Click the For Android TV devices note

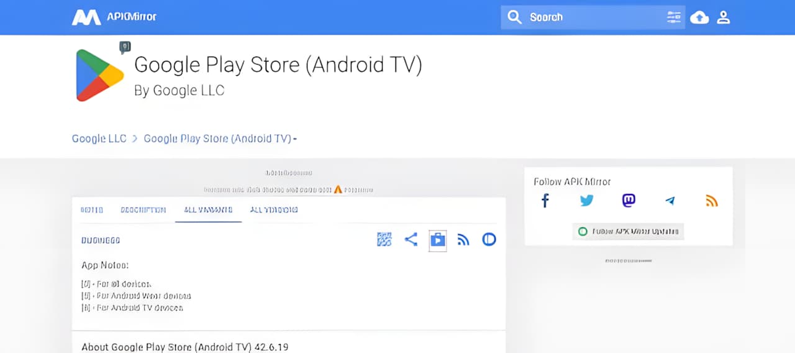pyautogui.click(x=132, y=307)
